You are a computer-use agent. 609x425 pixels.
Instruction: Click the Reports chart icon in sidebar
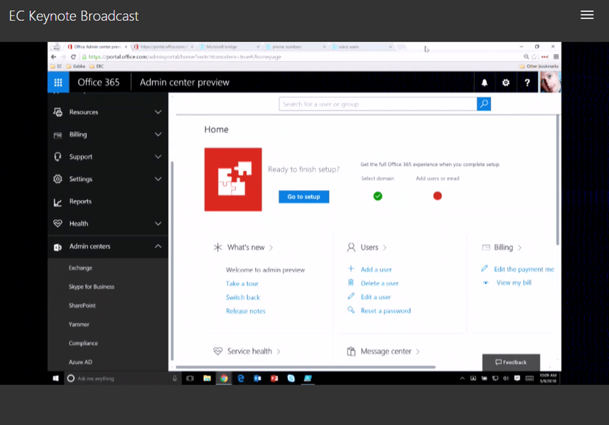pos(58,202)
